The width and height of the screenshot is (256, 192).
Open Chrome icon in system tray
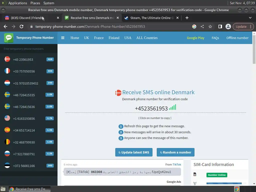pos(237,189)
